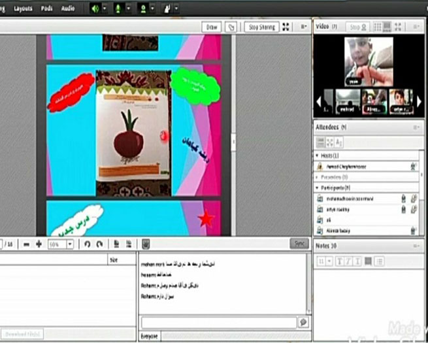The width and height of the screenshot is (428, 343).
Task: Click the Draw button
Action: (211, 27)
